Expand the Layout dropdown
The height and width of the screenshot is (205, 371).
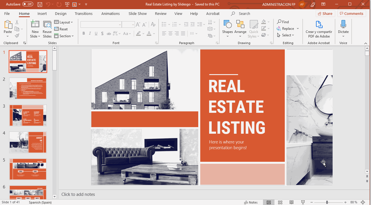pos(64,22)
